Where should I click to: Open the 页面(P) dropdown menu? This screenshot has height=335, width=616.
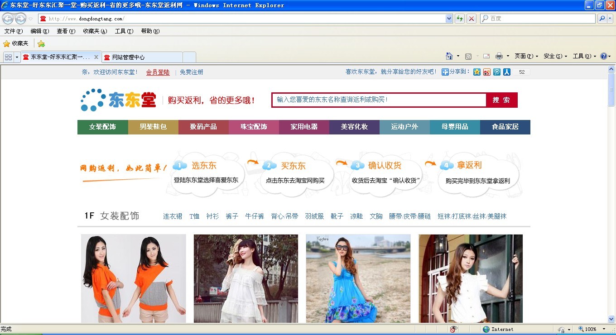click(526, 56)
